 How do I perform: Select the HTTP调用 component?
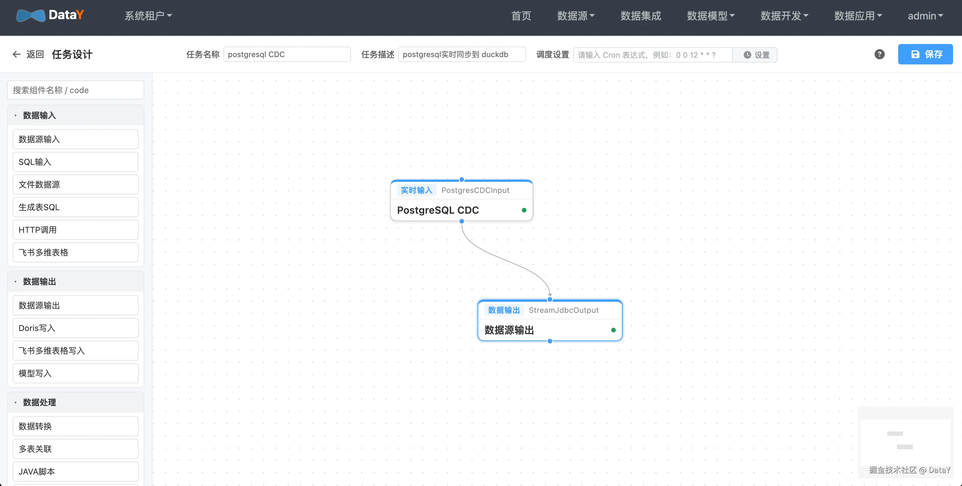[75, 230]
